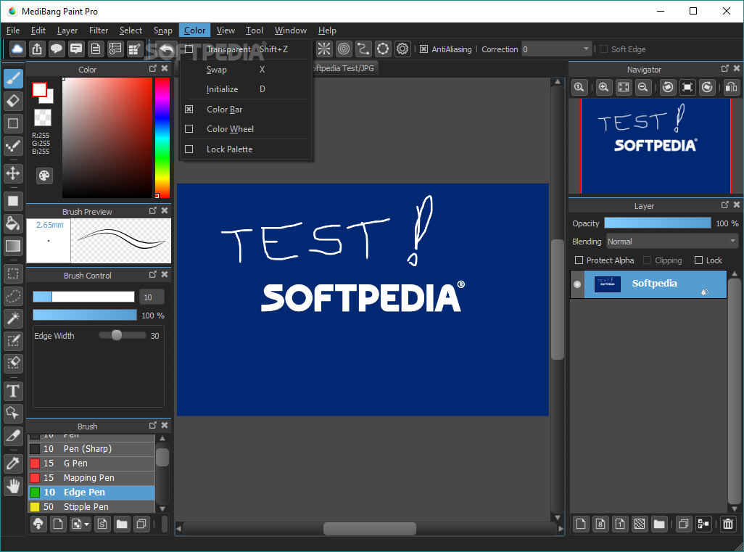Screen dimensions: 744x552
Task: Click the brush size value field 10
Action: pyautogui.click(x=152, y=297)
